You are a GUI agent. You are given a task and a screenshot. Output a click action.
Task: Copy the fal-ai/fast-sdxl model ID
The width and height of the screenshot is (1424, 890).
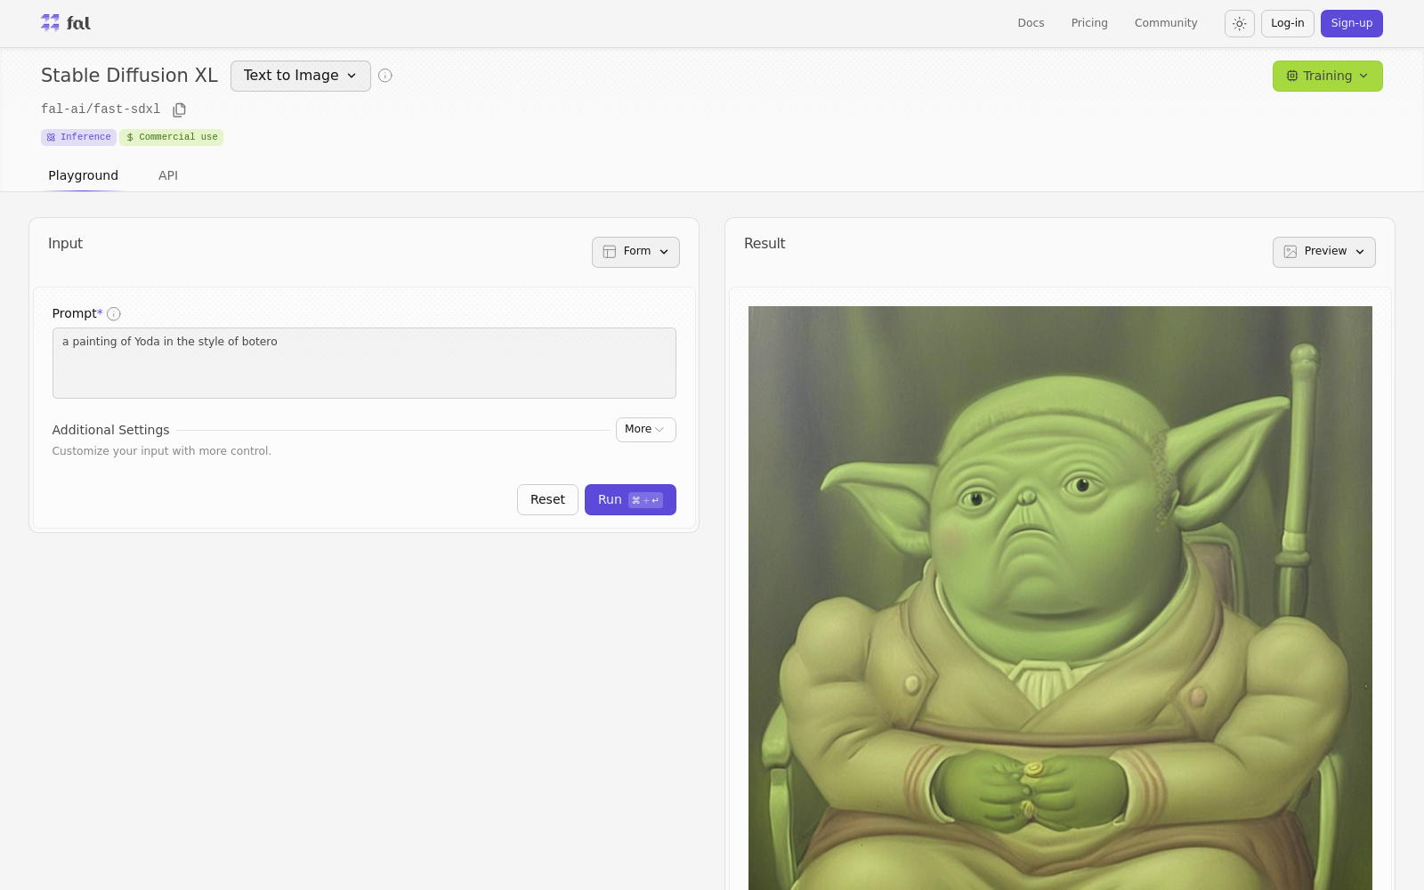pos(179,109)
